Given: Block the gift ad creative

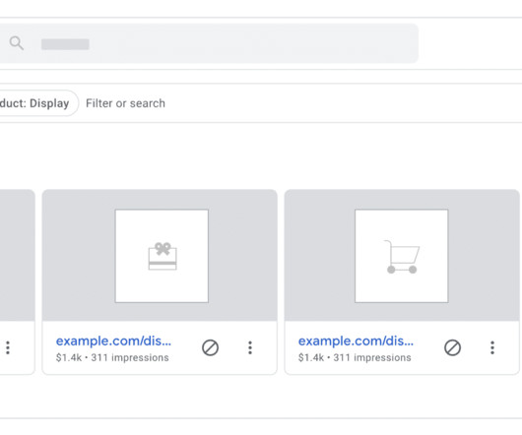Looking at the screenshot, I should click(210, 347).
